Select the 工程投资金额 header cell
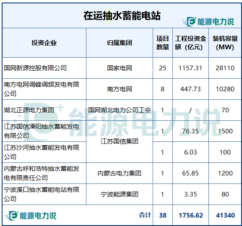Image resolution: width=242 pixels, height=226 pixels. tap(190, 43)
